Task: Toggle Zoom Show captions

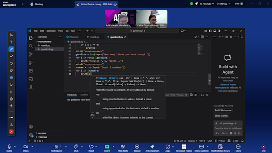Action: pyautogui.click(x=201, y=148)
